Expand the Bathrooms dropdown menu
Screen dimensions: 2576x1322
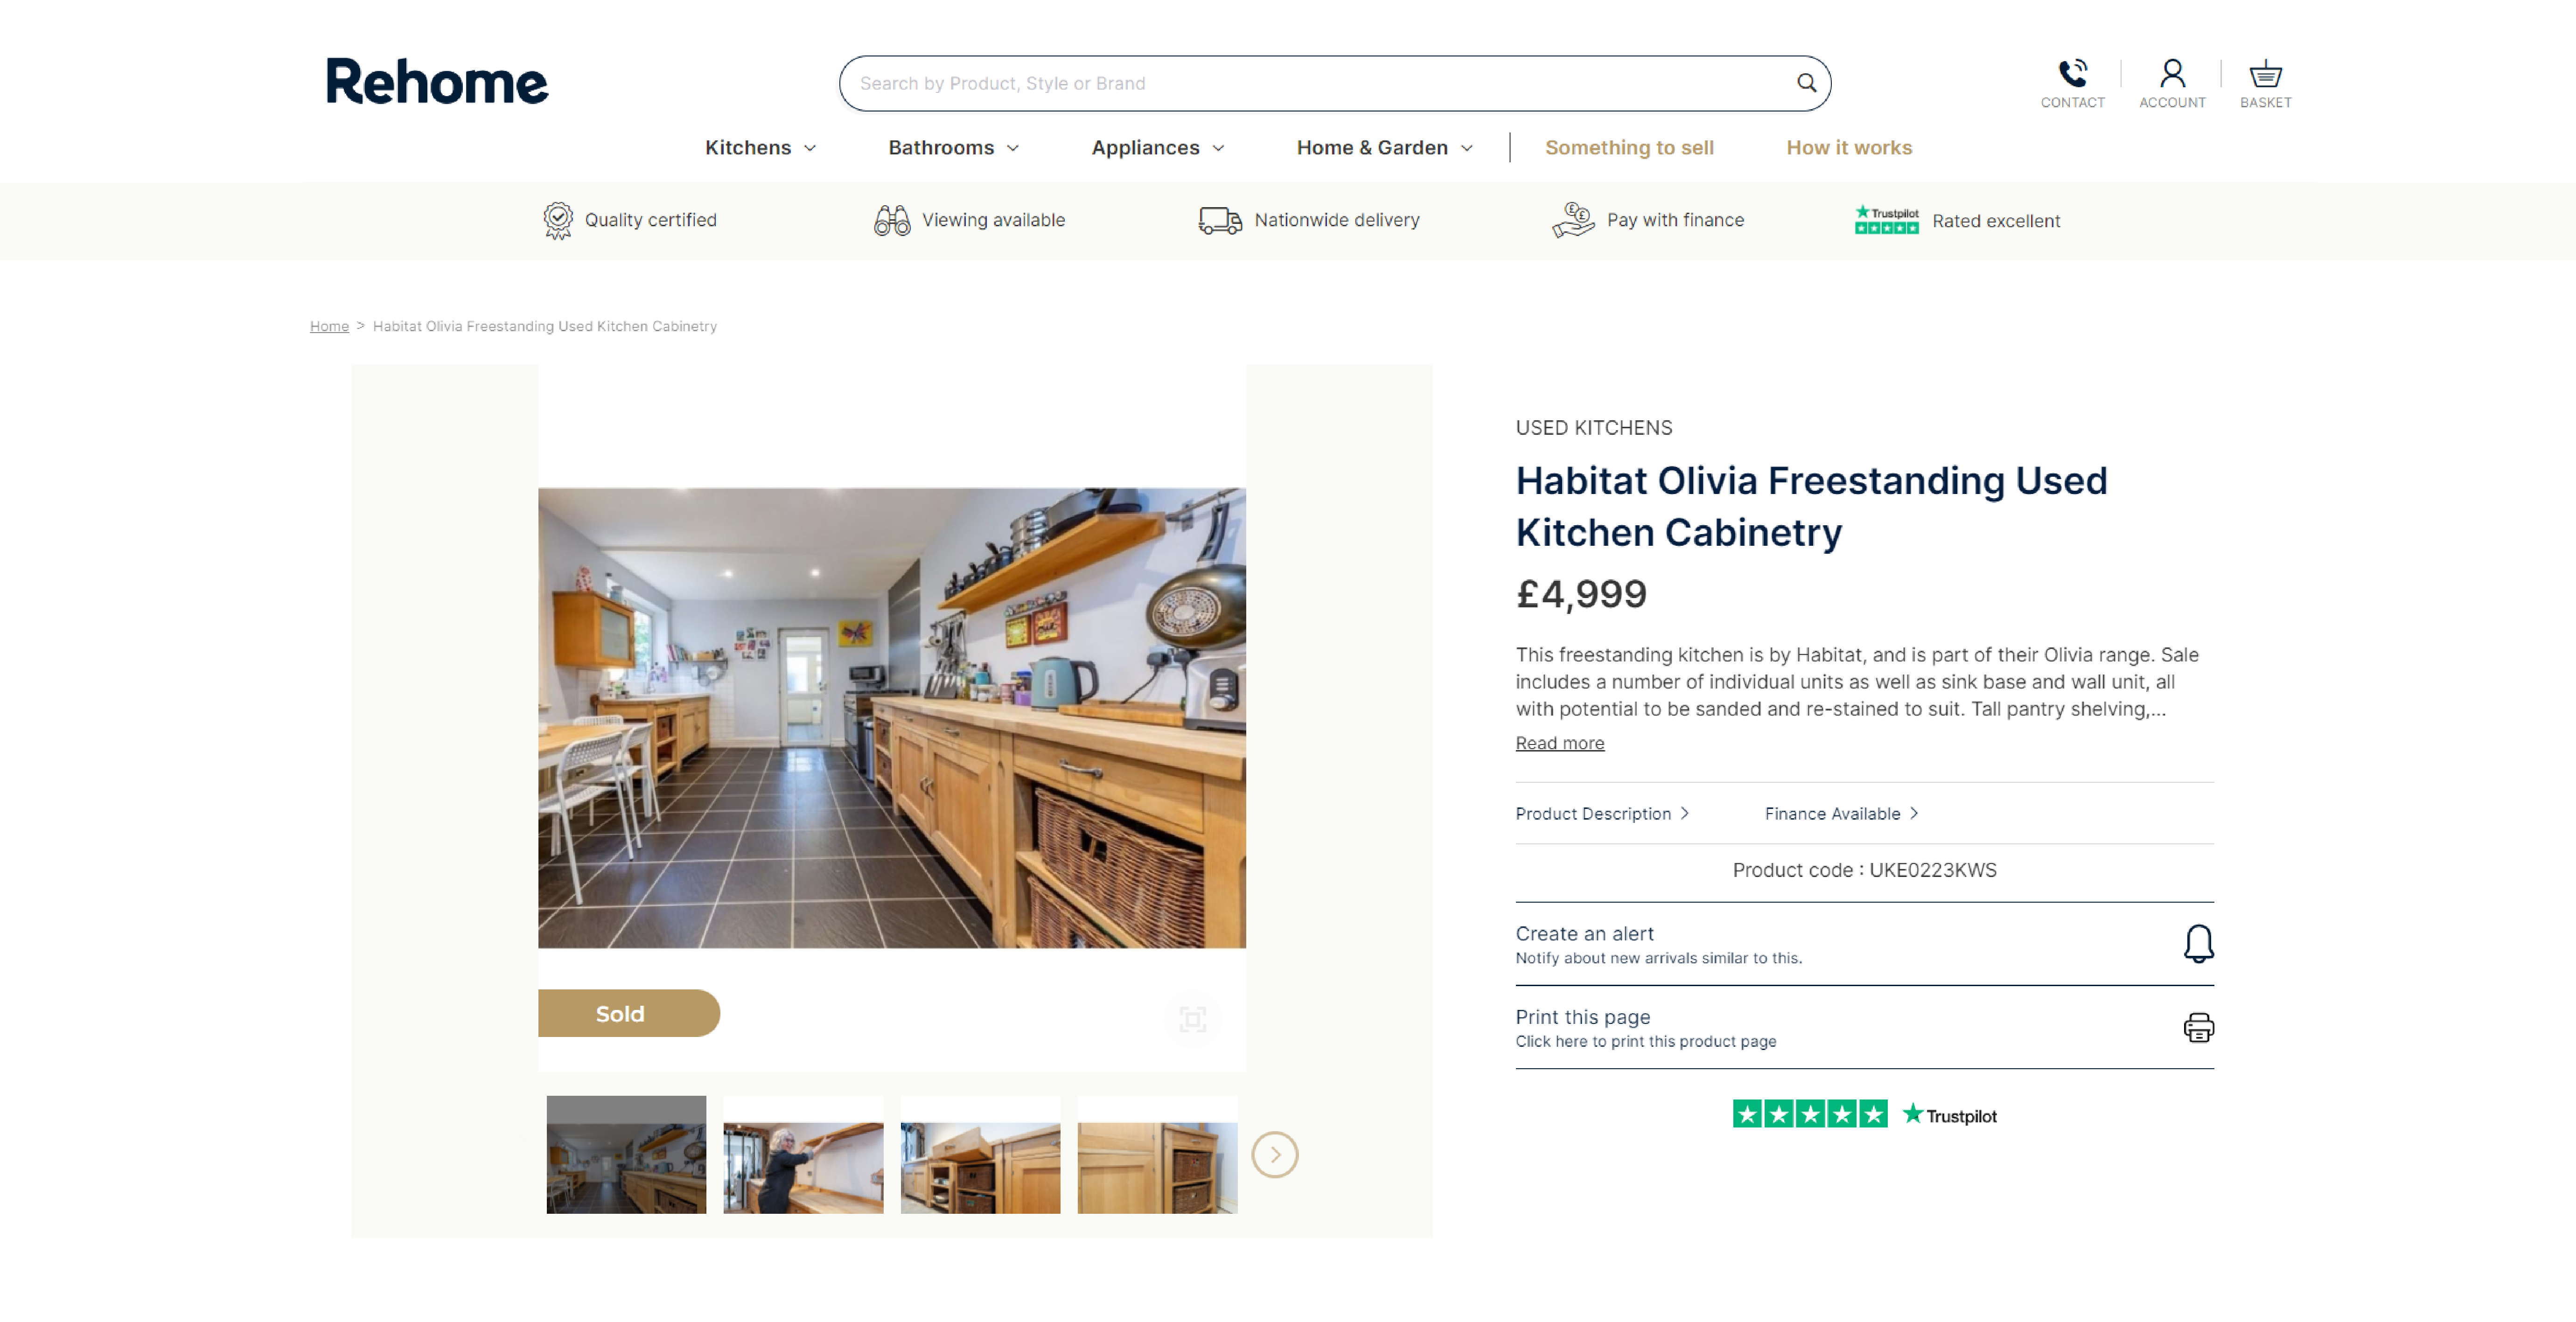[x=953, y=148]
